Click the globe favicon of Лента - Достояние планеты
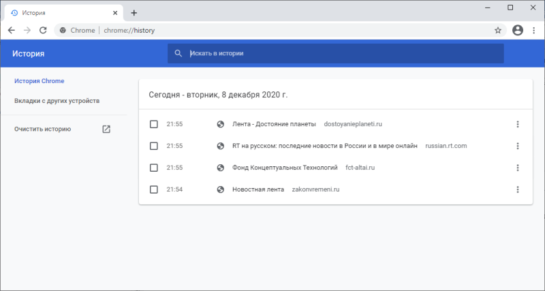This screenshot has height=291, width=545. (x=220, y=124)
